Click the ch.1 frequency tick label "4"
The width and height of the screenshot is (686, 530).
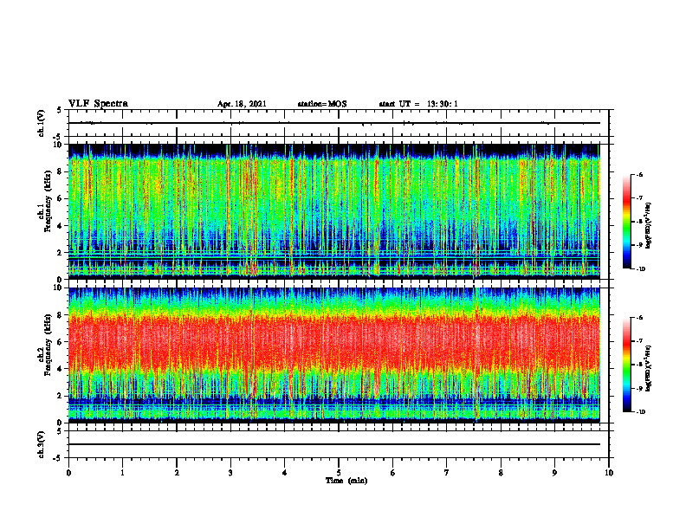60,226
